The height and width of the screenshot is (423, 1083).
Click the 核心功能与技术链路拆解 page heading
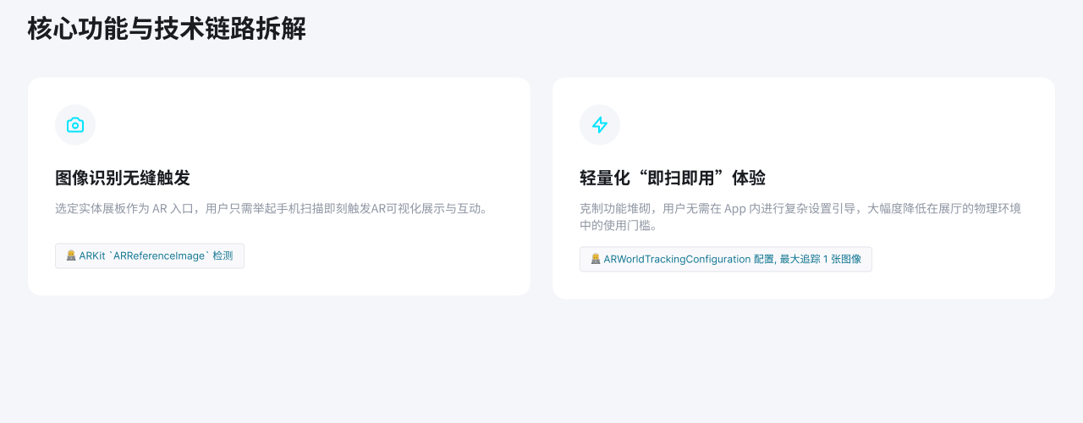(x=167, y=29)
